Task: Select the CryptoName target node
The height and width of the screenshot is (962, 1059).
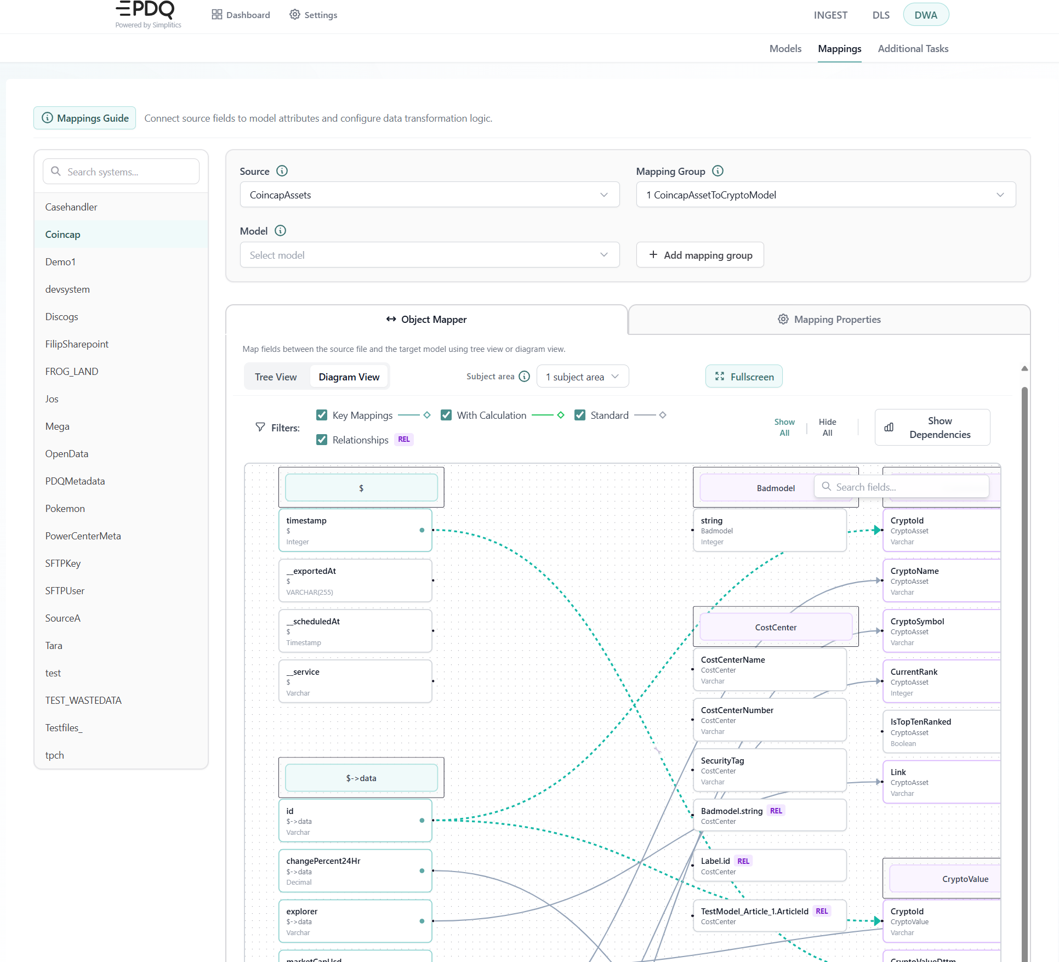Action: click(x=942, y=580)
